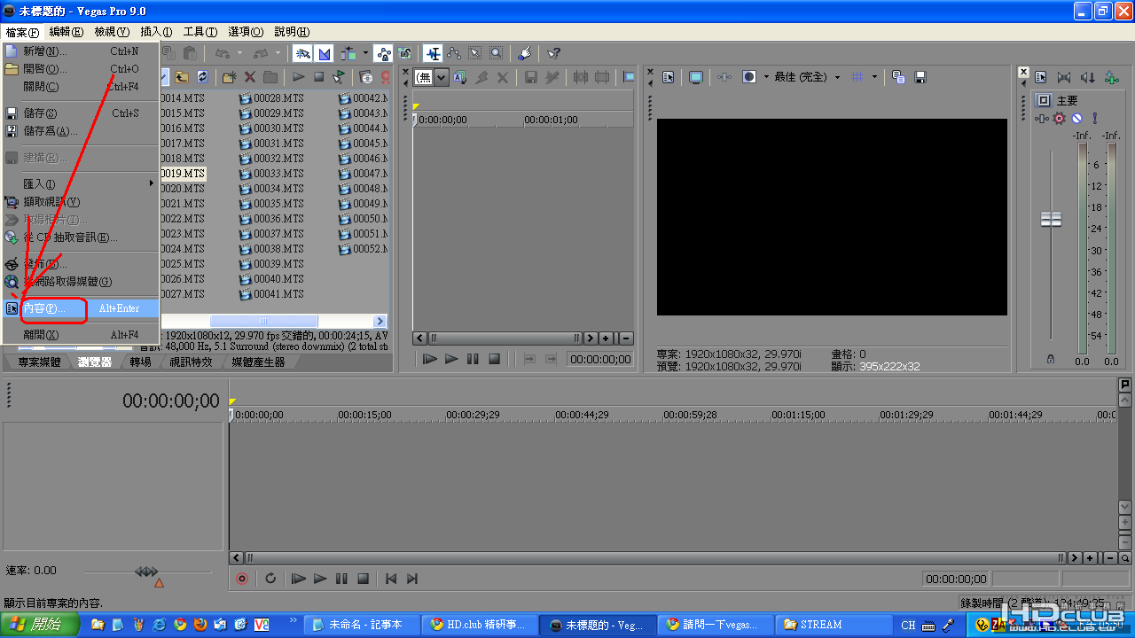The width and height of the screenshot is (1135, 638).
Task: Toggle preview on external monitor
Action: pyautogui.click(x=696, y=77)
